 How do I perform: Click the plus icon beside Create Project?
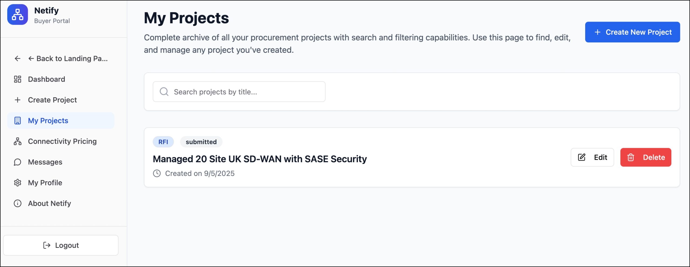click(18, 100)
